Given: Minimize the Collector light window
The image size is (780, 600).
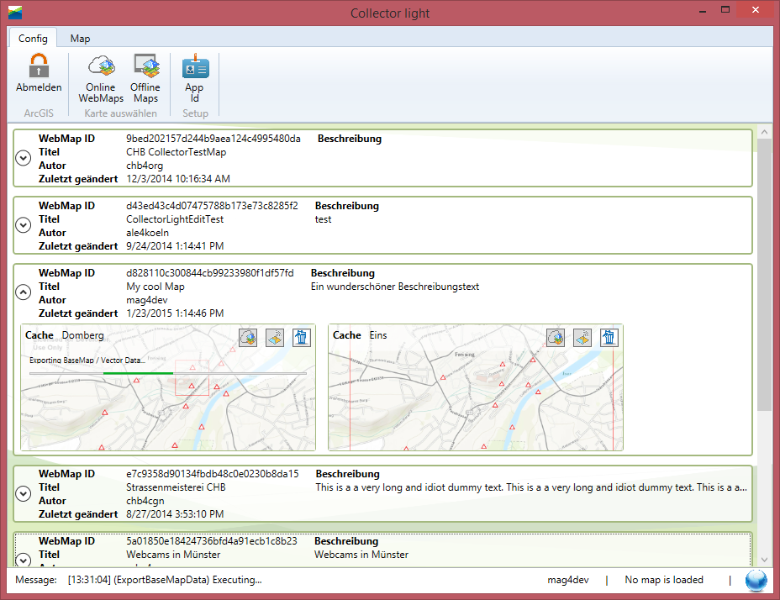Looking at the screenshot, I should [703, 11].
